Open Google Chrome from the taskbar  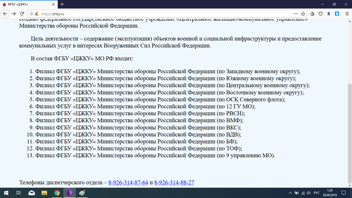click(x=57, y=193)
